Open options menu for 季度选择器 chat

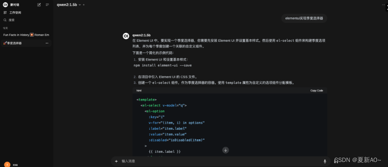coord(47,43)
